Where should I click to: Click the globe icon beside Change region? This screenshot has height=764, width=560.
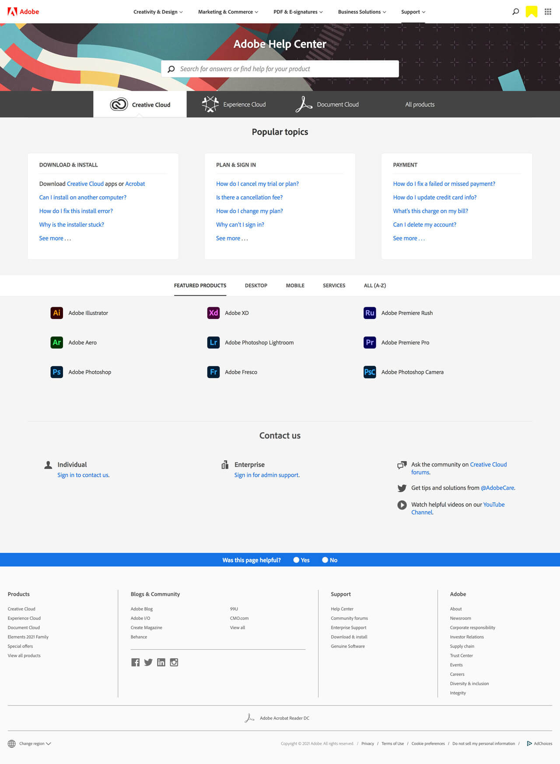point(12,743)
